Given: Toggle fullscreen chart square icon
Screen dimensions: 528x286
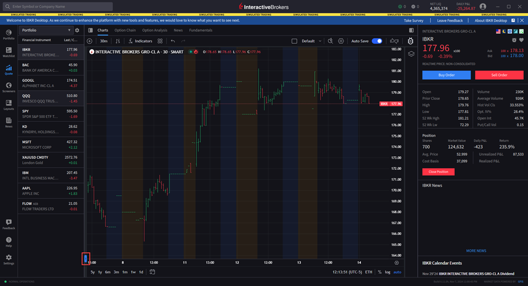Looking at the screenshot, I should (294, 41).
